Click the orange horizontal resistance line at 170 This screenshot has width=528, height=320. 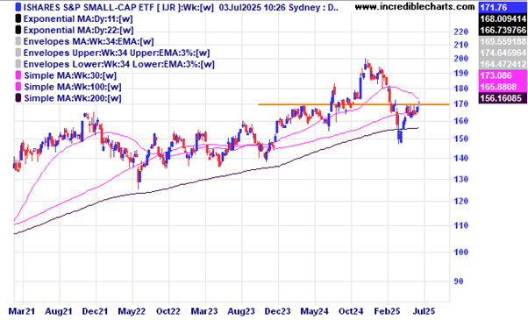[353, 104]
